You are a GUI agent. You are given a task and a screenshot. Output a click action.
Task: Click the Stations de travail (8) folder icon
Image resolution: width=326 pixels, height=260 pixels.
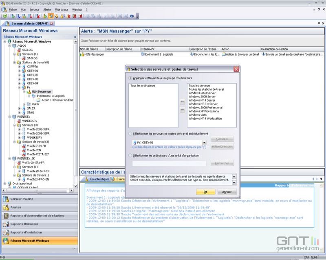[x=19, y=63]
